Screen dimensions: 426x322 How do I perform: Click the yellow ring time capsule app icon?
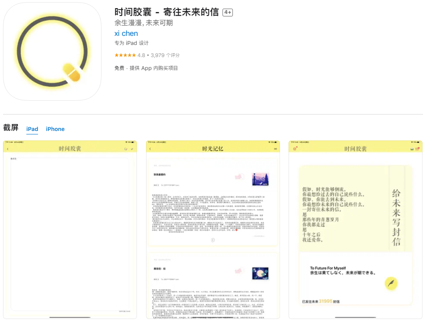(x=52, y=51)
